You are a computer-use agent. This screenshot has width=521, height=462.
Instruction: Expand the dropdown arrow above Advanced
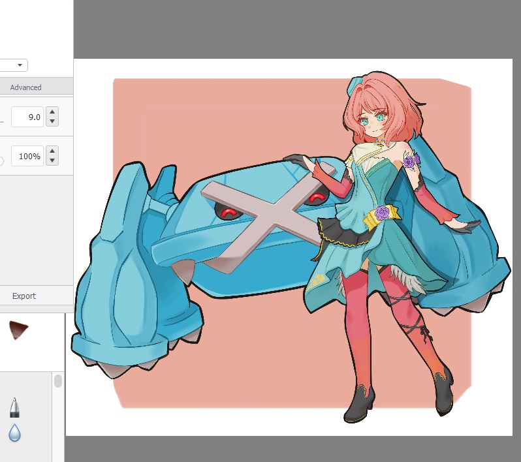tap(20, 65)
